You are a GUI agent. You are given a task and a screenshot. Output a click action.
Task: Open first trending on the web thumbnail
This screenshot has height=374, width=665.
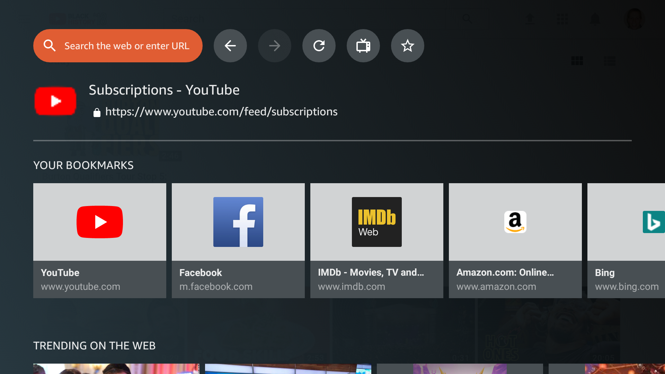116,368
